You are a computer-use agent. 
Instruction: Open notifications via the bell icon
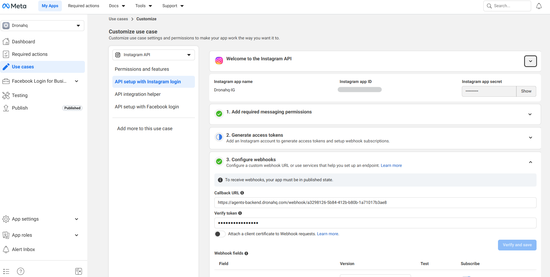pyautogui.click(x=539, y=6)
